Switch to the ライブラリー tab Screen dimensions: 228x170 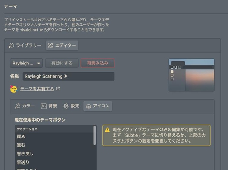25,45
